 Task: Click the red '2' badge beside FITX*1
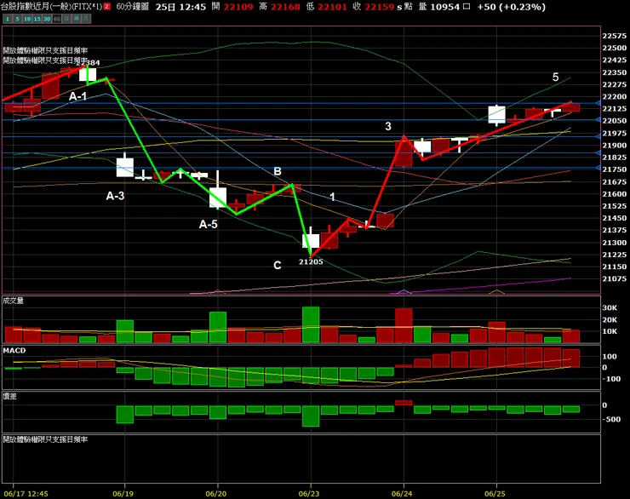pos(107,7)
